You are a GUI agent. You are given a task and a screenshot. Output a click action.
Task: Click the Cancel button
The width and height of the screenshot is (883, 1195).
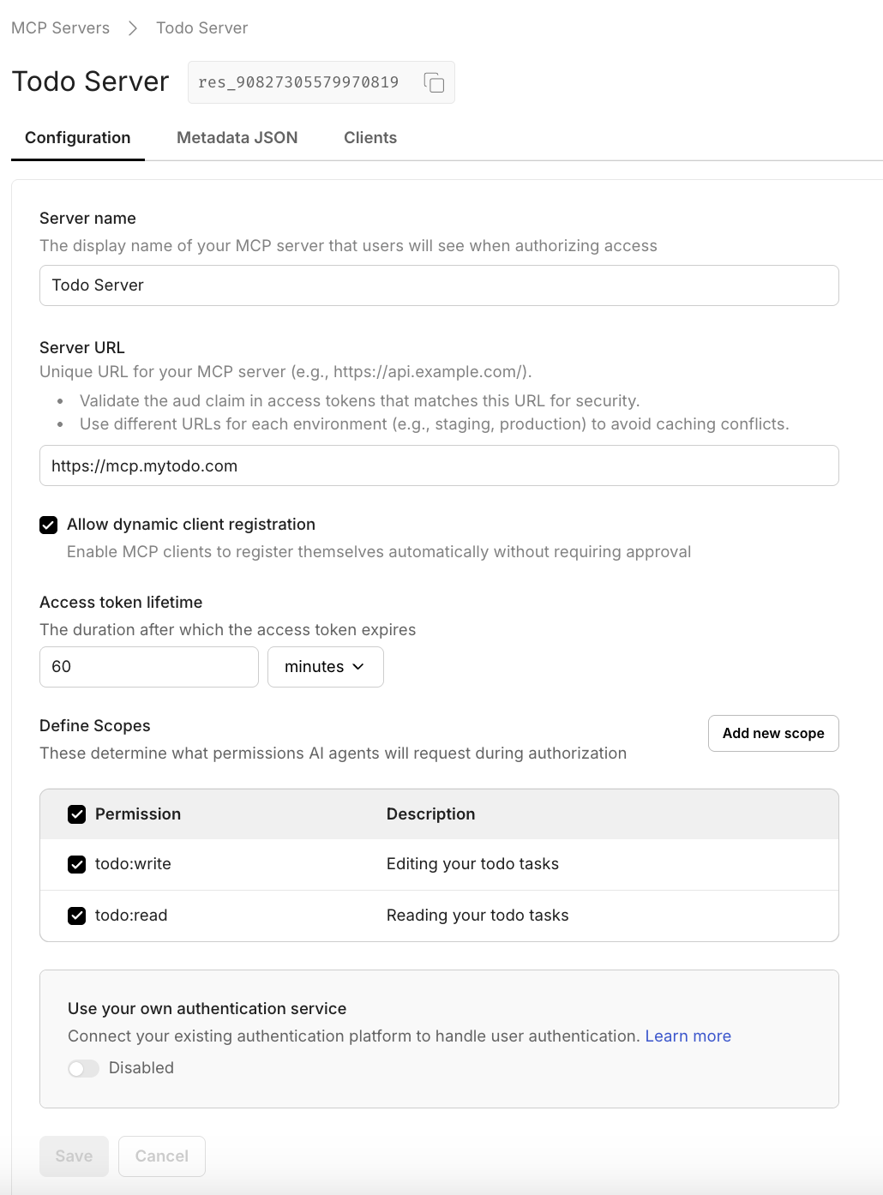[x=161, y=1156]
